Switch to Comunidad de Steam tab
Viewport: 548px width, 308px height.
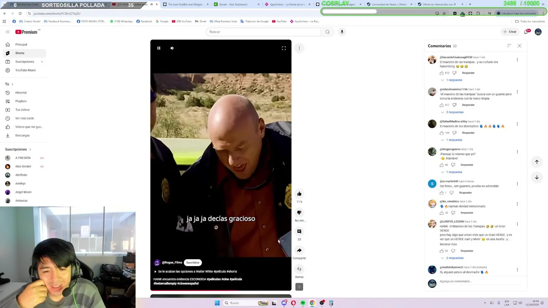pos(389,4)
